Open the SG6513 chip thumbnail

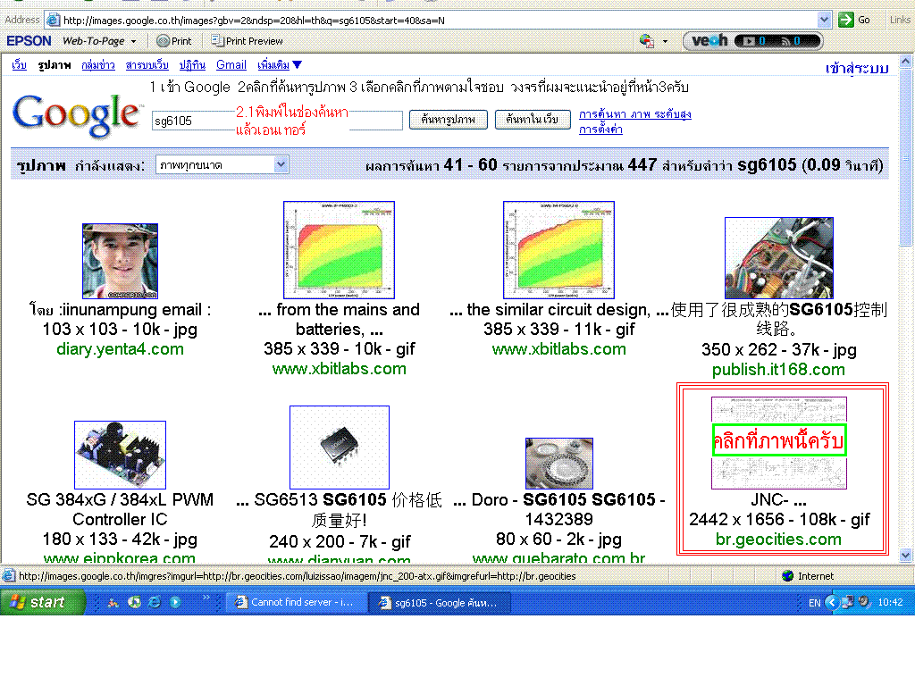[340, 448]
